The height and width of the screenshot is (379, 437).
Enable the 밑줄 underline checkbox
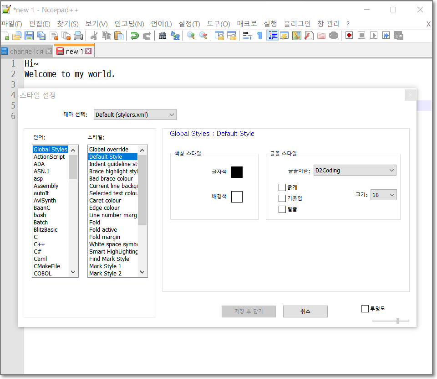[282, 209]
